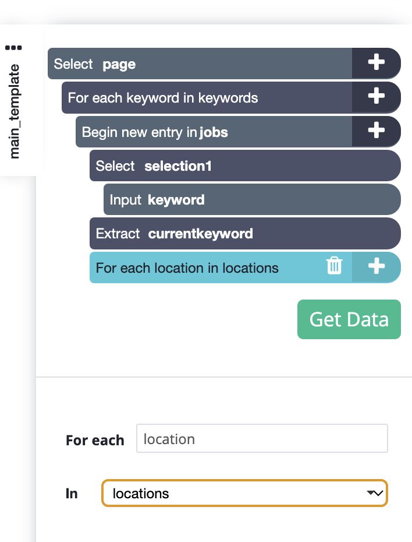Image resolution: width=412 pixels, height=542 pixels.
Task: Click plus on Begin new entry in jobs
Action: coord(376,131)
